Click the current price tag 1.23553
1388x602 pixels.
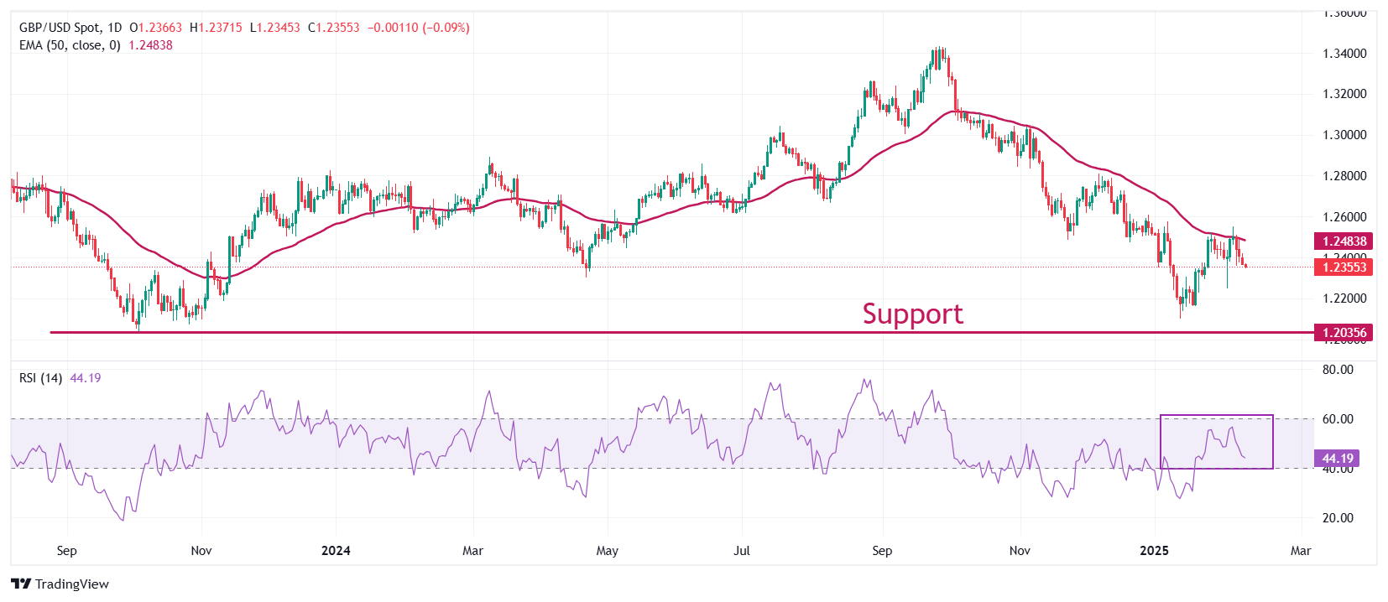tap(1344, 267)
